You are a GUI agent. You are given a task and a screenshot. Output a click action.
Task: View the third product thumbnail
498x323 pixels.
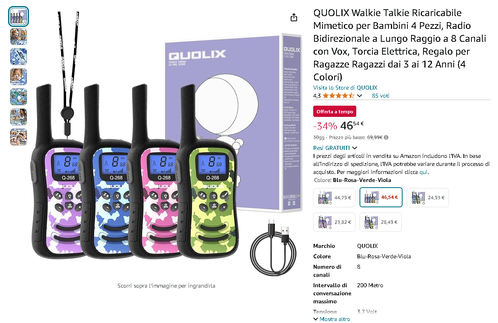pyautogui.click(x=19, y=57)
